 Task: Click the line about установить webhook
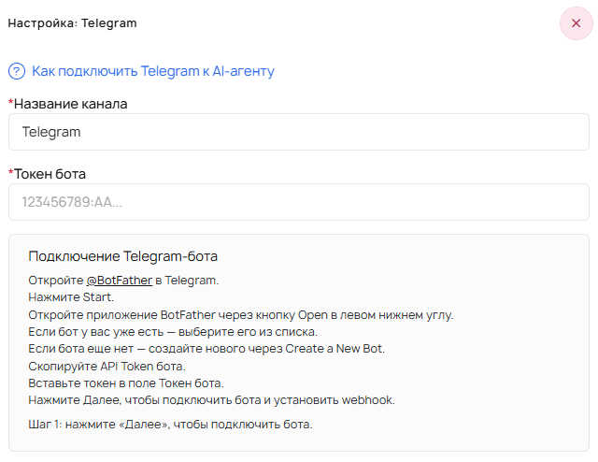coord(211,400)
